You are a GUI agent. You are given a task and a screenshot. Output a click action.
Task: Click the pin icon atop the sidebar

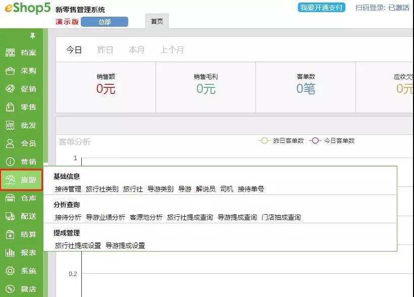[x=33, y=36]
